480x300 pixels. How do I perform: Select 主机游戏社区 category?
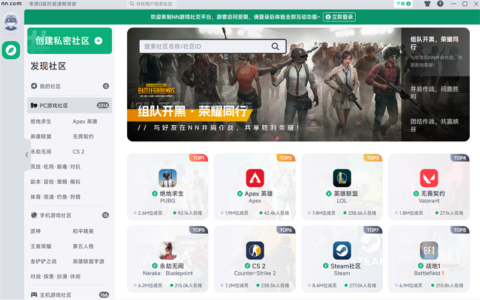tap(70, 295)
